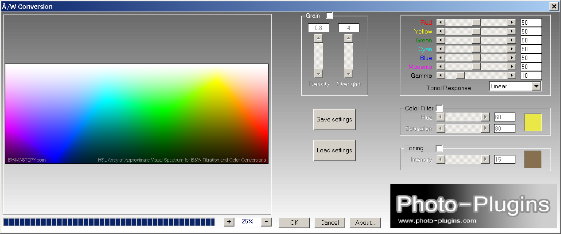Click the Green value input field
This screenshot has width=561, height=234.
(531, 40)
